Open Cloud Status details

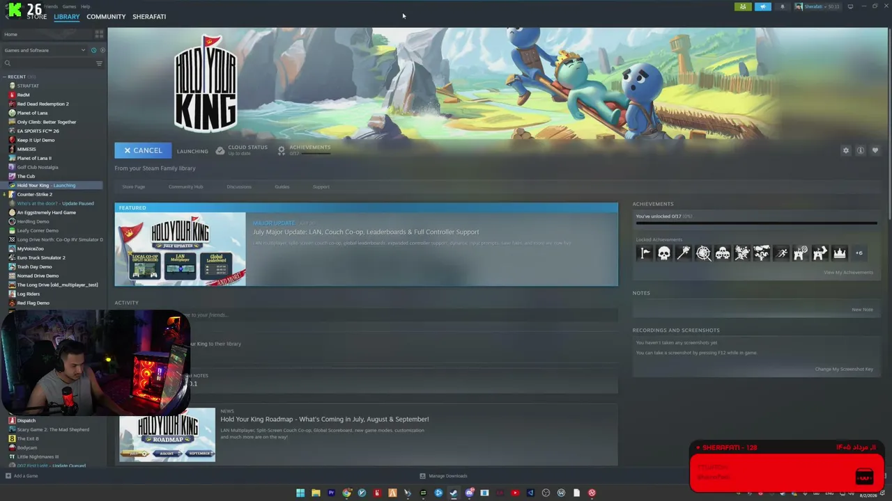241,150
